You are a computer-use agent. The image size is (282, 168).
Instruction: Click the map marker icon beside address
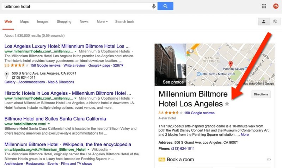(7, 75)
